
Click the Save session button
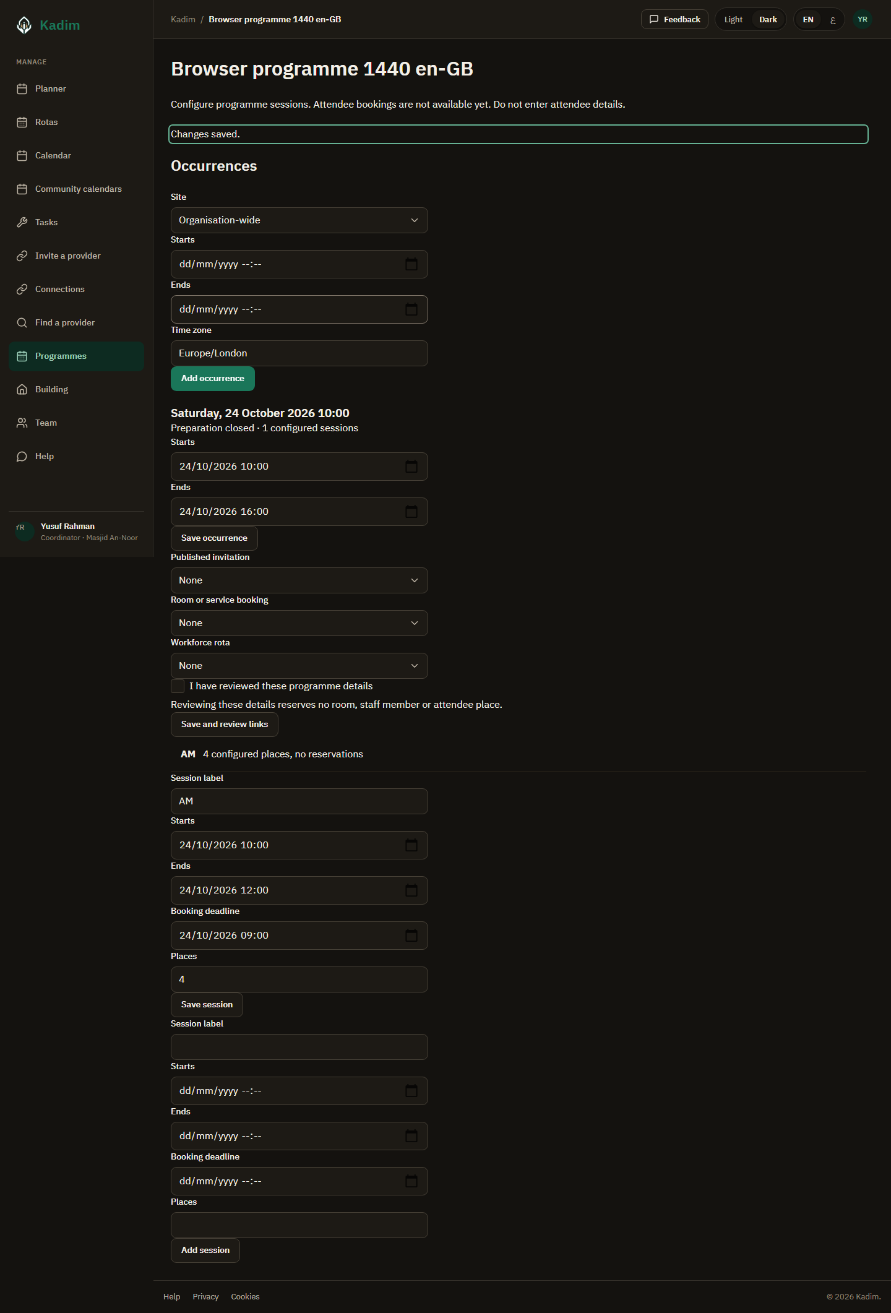click(x=207, y=1005)
